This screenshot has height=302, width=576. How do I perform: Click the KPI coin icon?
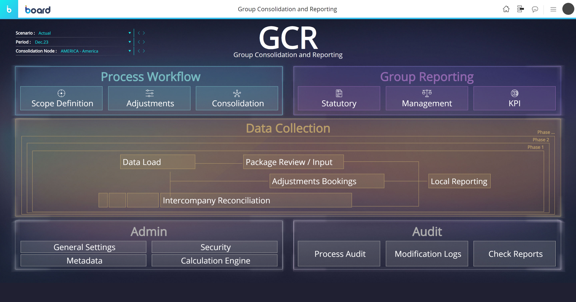[x=515, y=93]
